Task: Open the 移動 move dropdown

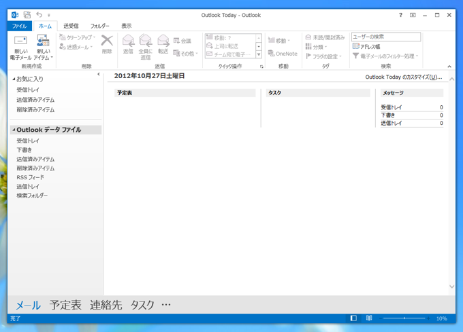Action: coord(279,40)
